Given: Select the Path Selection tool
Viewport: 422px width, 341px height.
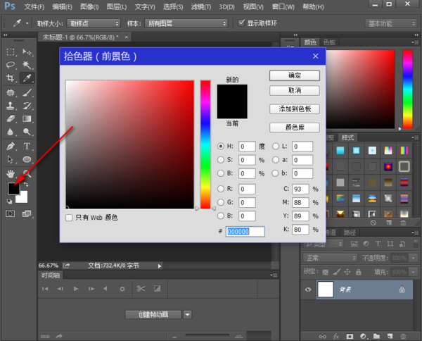Looking at the screenshot, I should tap(11, 159).
